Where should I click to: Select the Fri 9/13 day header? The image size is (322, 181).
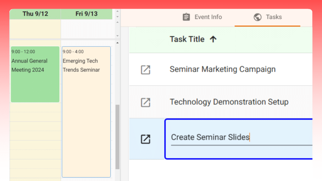pos(86,14)
